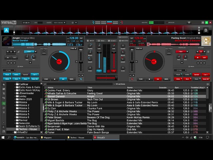Screen dimensions: 213x160
Task: Switch to the MASTER tab in the mixer
Action: (x=123, y=41)
